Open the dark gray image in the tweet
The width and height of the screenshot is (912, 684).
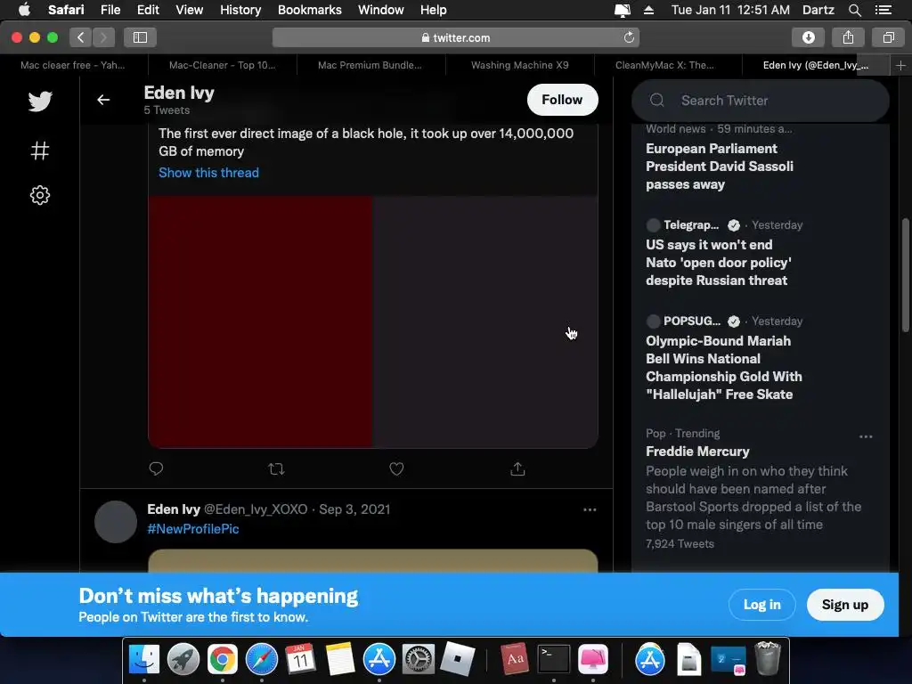[485, 322]
